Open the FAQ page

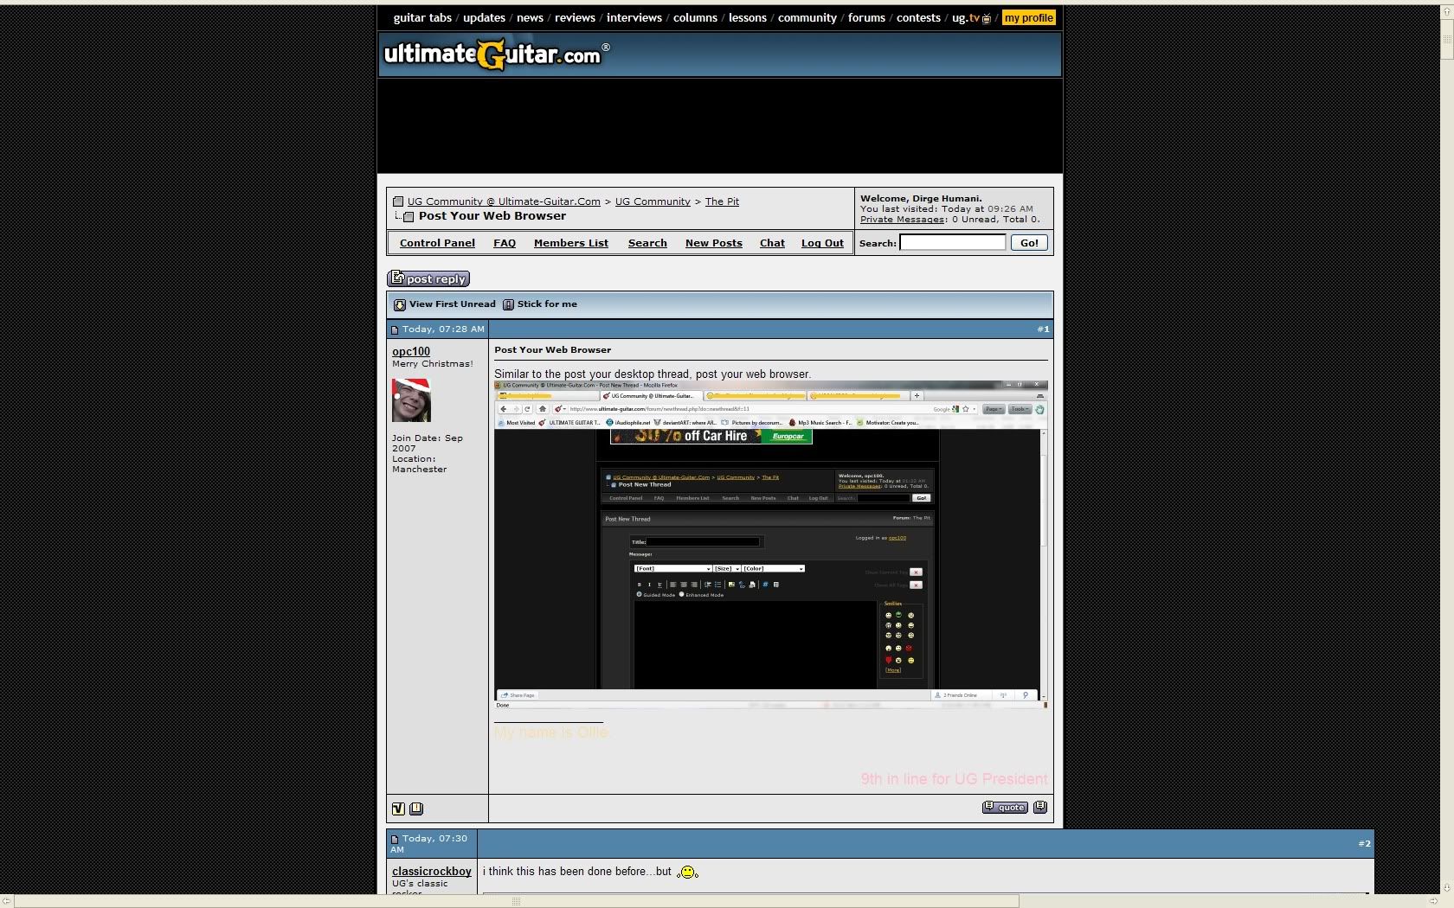(505, 243)
